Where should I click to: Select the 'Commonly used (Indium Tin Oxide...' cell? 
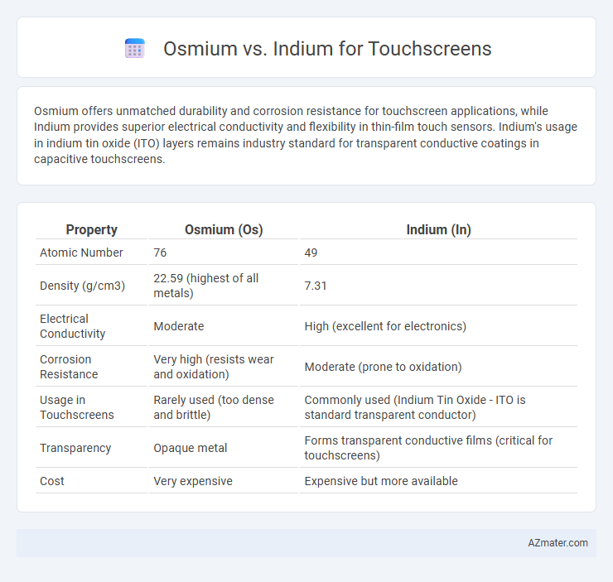click(x=415, y=407)
